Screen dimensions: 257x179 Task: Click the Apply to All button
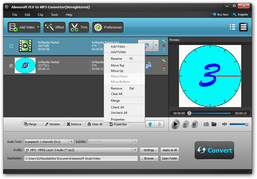tap(170, 150)
